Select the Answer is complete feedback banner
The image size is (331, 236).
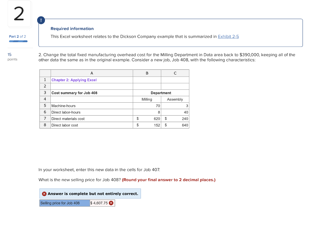pos(90,193)
